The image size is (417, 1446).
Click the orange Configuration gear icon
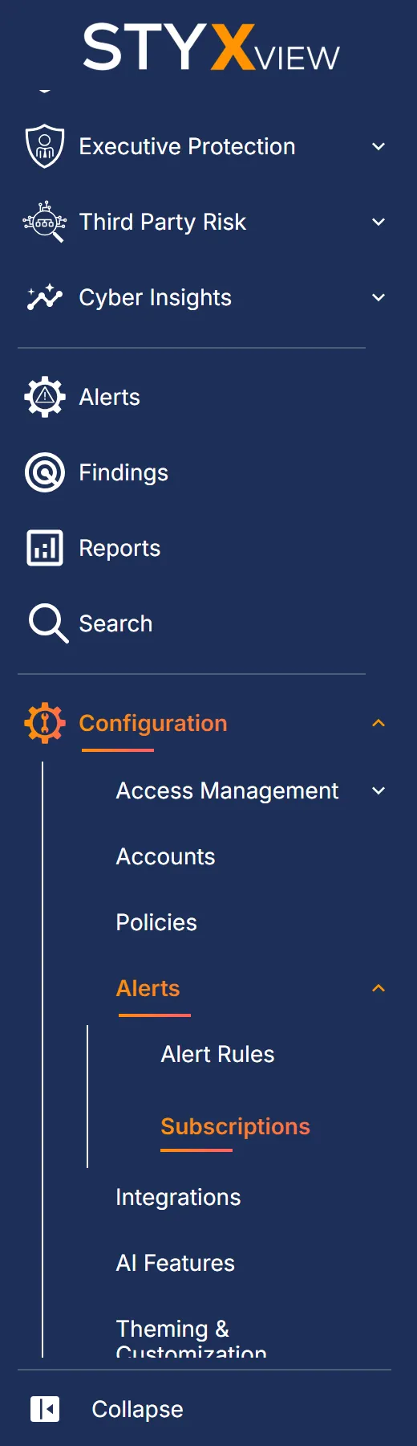point(45,723)
